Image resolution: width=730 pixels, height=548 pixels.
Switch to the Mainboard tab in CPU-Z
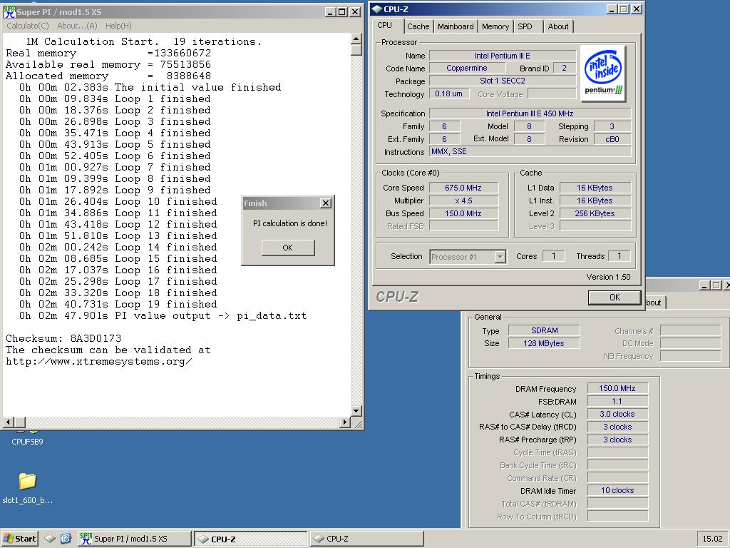456,26
